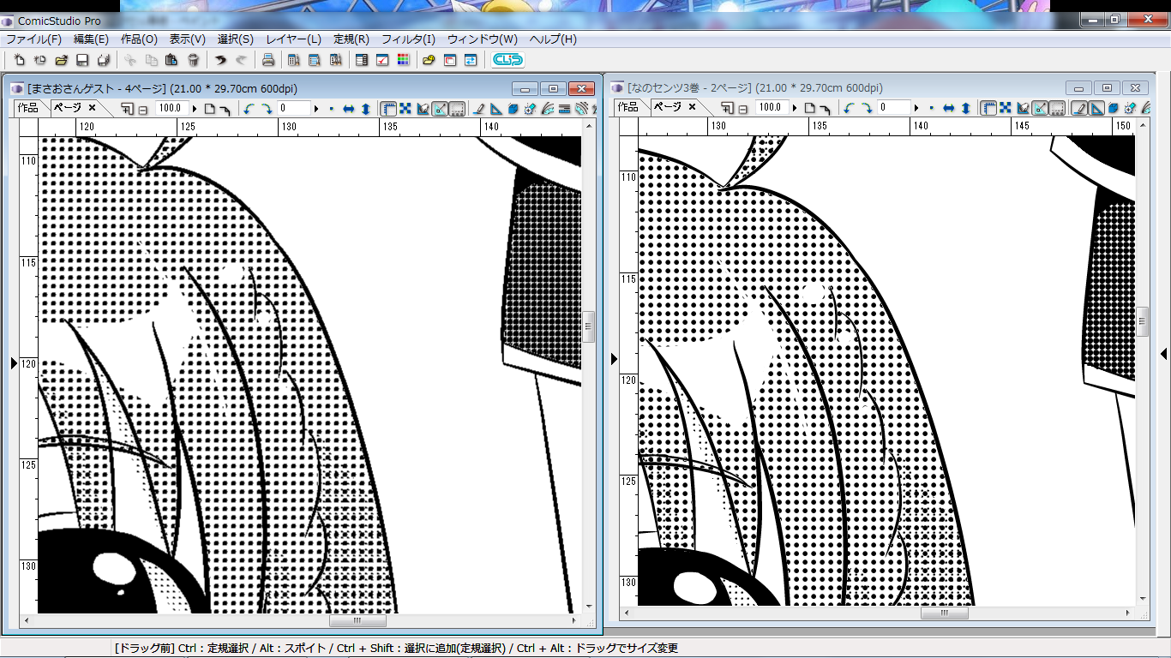Flip left window's view horizontally
This screenshot has width=1171, height=658.
[x=349, y=108]
